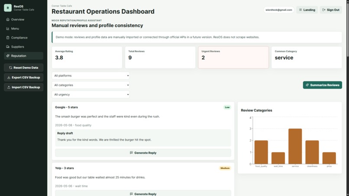Click the 'Google - 5 stars' heading
349x196 pixels.
point(66,107)
